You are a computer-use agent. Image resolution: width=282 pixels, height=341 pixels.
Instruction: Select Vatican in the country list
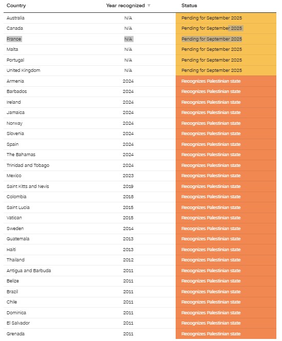[14, 218]
